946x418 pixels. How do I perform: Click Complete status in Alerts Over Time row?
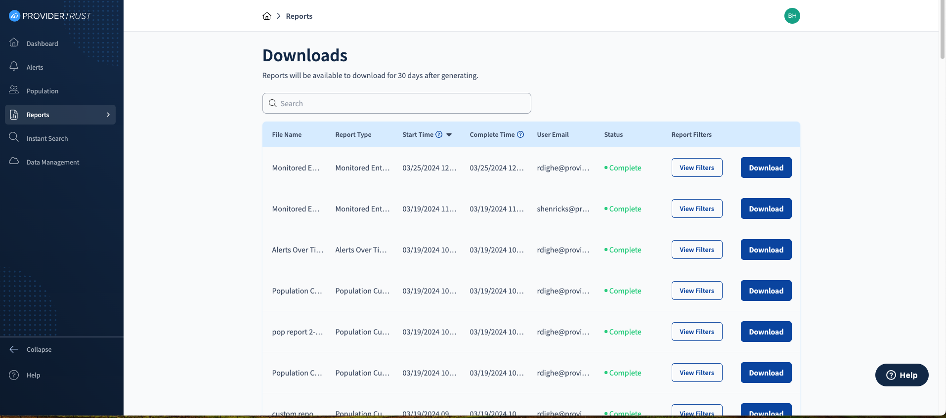(623, 250)
